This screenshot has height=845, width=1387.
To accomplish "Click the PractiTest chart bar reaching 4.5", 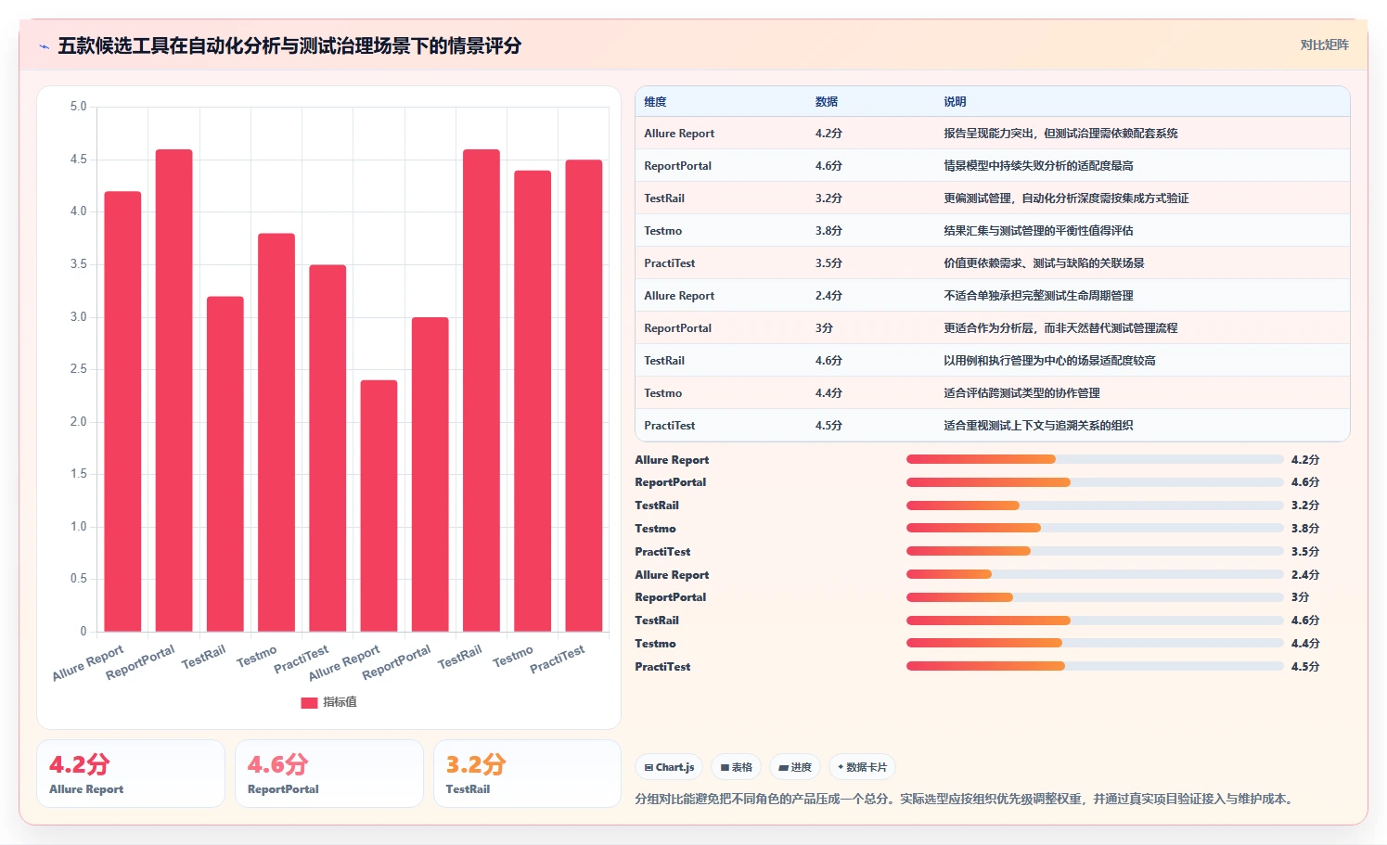I will 584,396.
